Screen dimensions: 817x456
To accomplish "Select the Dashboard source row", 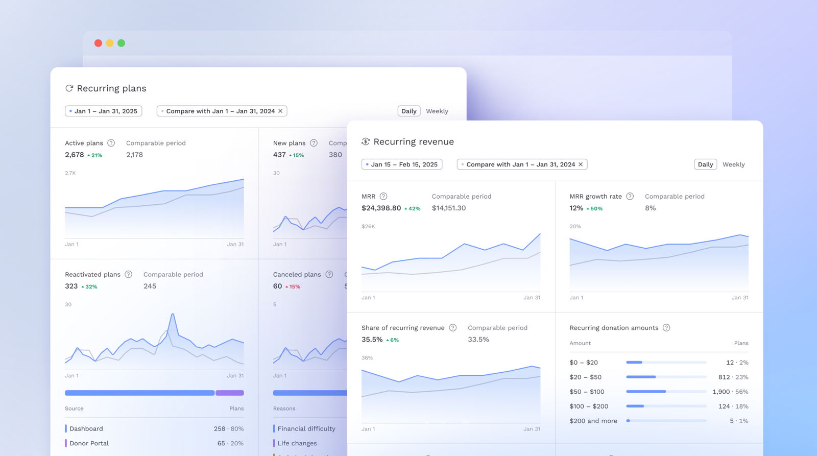I will 154,429.
